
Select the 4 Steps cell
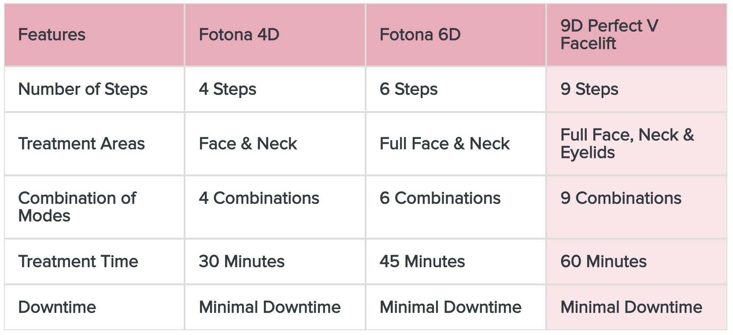point(228,89)
